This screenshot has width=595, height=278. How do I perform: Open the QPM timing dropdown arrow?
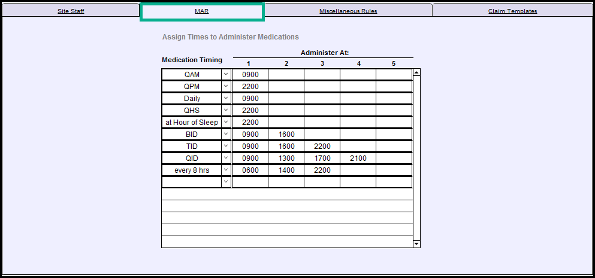click(x=226, y=87)
